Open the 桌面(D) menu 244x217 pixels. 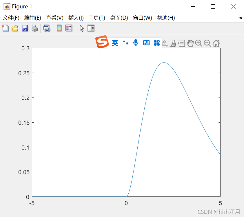click(119, 18)
